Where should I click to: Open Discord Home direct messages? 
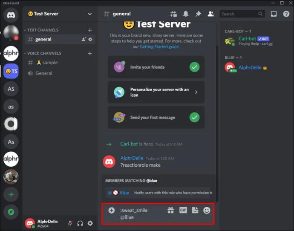(11, 15)
